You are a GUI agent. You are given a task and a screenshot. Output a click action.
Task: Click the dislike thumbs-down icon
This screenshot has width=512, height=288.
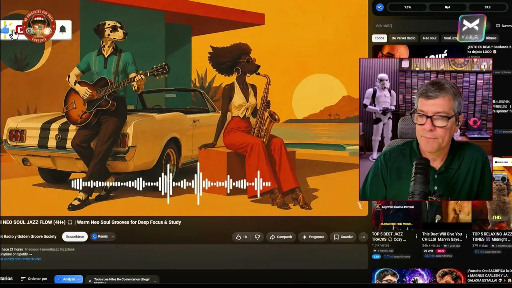257,237
